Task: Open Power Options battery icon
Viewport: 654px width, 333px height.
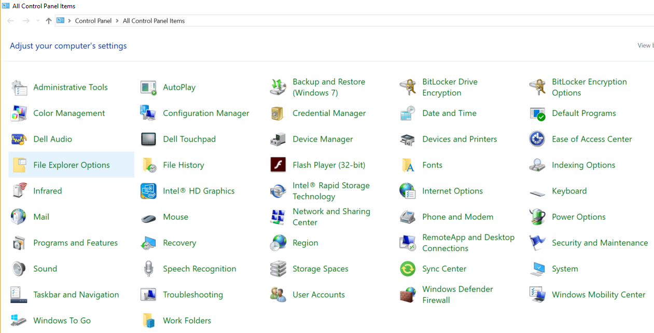Action: pyautogui.click(x=538, y=217)
